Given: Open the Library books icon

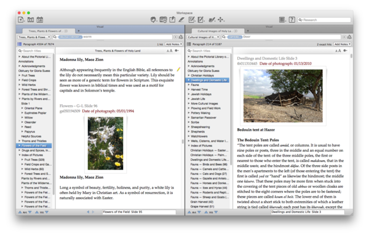Looking at the screenshot, I should point(31,20).
